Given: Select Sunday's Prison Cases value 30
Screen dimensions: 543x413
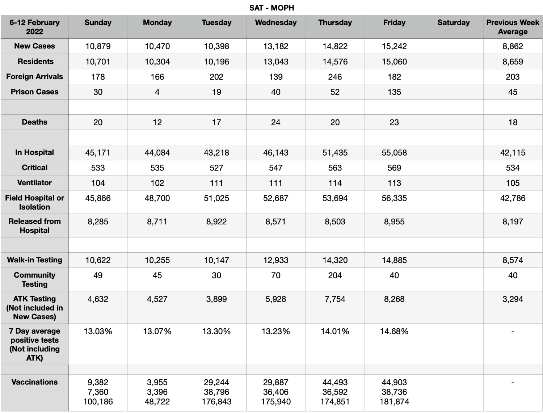Looking at the screenshot, I should (98, 92).
